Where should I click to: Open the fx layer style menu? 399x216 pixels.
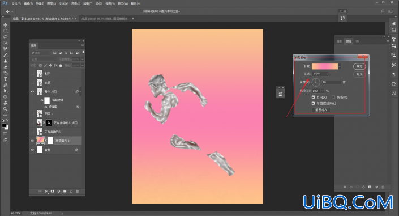[46, 192]
